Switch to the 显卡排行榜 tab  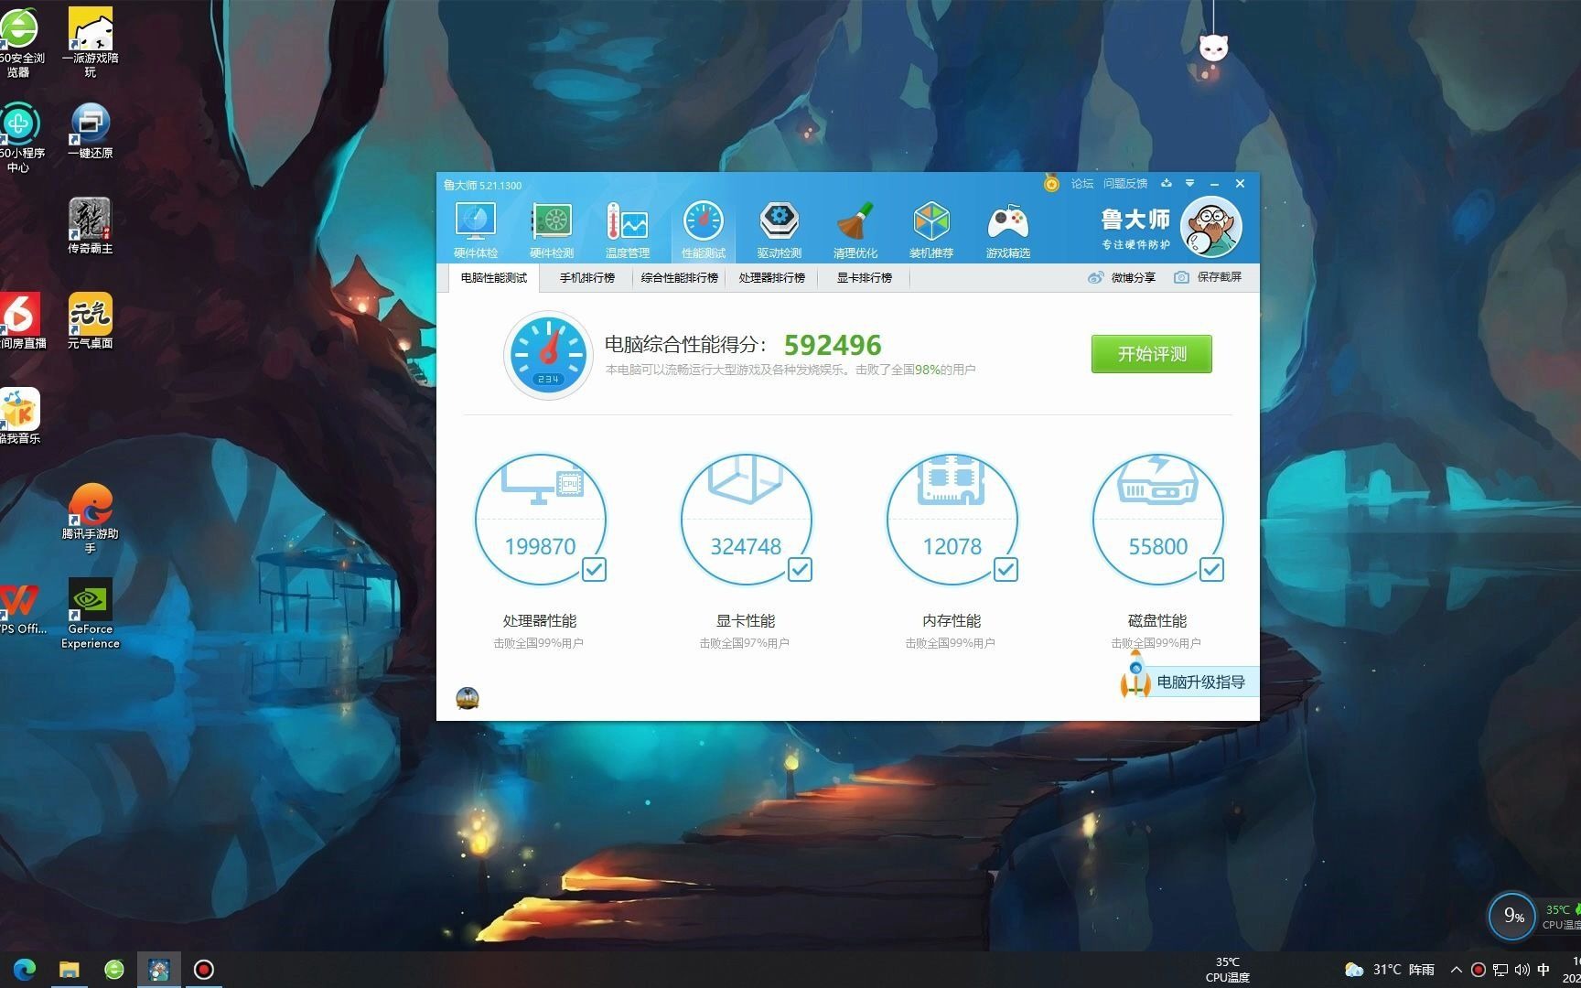click(x=865, y=277)
